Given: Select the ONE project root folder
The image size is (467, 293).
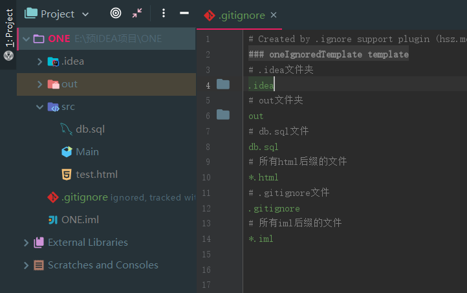Looking at the screenshot, I should point(107,39).
